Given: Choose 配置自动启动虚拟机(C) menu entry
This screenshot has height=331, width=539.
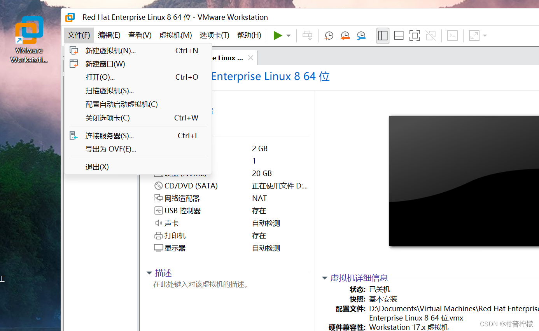Looking at the screenshot, I should click(x=138, y=104).
